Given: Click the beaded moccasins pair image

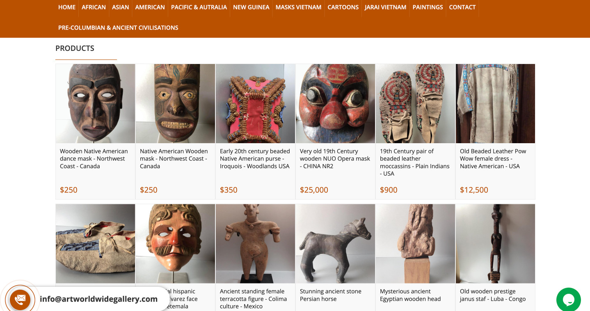Looking at the screenshot, I should click(415, 103).
